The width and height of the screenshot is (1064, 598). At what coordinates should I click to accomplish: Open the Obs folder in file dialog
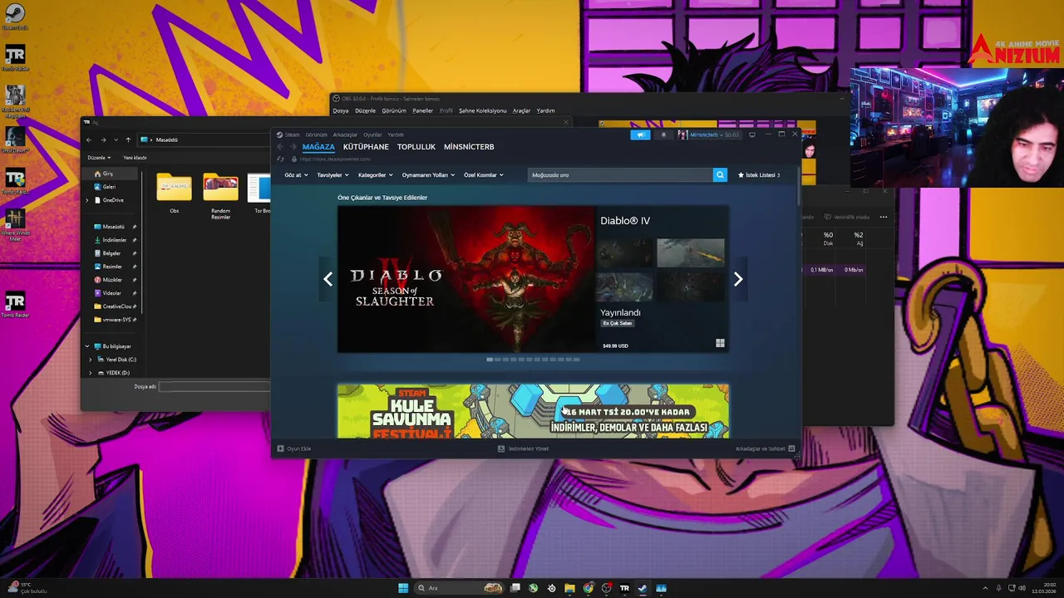(x=174, y=193)
